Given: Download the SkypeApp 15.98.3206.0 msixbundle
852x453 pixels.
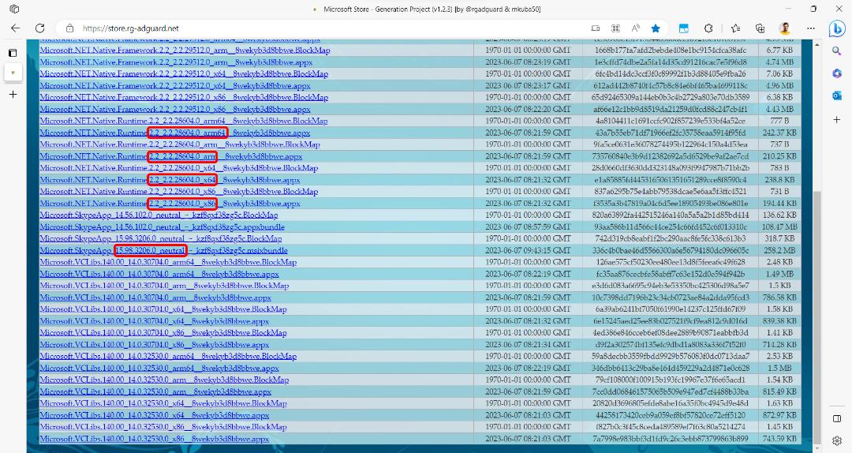Looking at the screenshot, I should pyautogui.click(x=163, y=250).
